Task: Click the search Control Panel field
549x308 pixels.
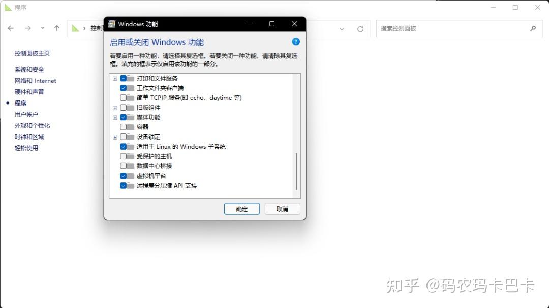Action: click(x=460, y=28)
